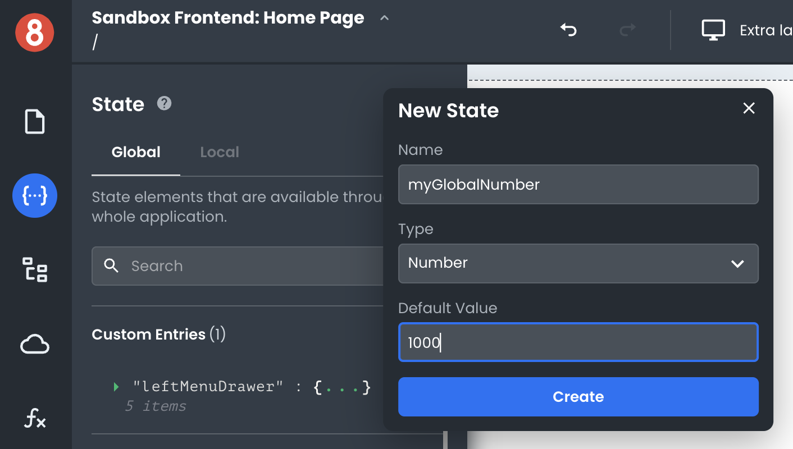This screenshot has height=449, width=793.
Task: Switch to the Local state tab
Action: point(220,152)
